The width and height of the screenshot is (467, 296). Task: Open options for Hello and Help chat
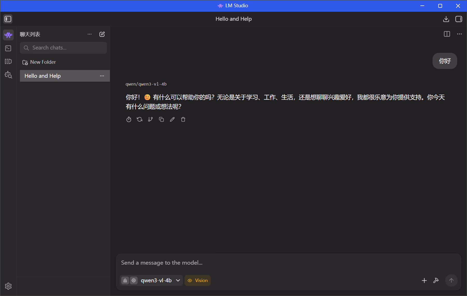102,76
